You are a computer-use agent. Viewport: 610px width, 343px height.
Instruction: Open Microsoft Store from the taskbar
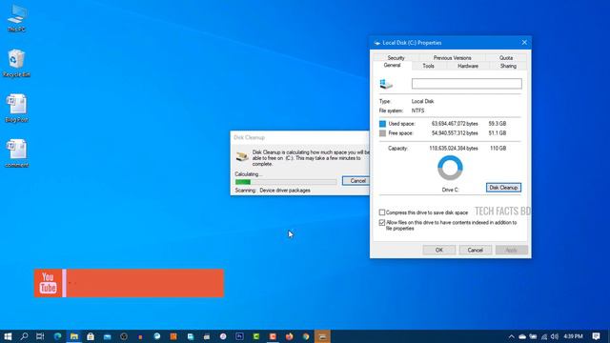(x=91, y=336)
